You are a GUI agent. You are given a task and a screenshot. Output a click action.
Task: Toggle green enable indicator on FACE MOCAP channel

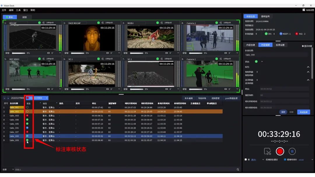(x=99, y=23)
